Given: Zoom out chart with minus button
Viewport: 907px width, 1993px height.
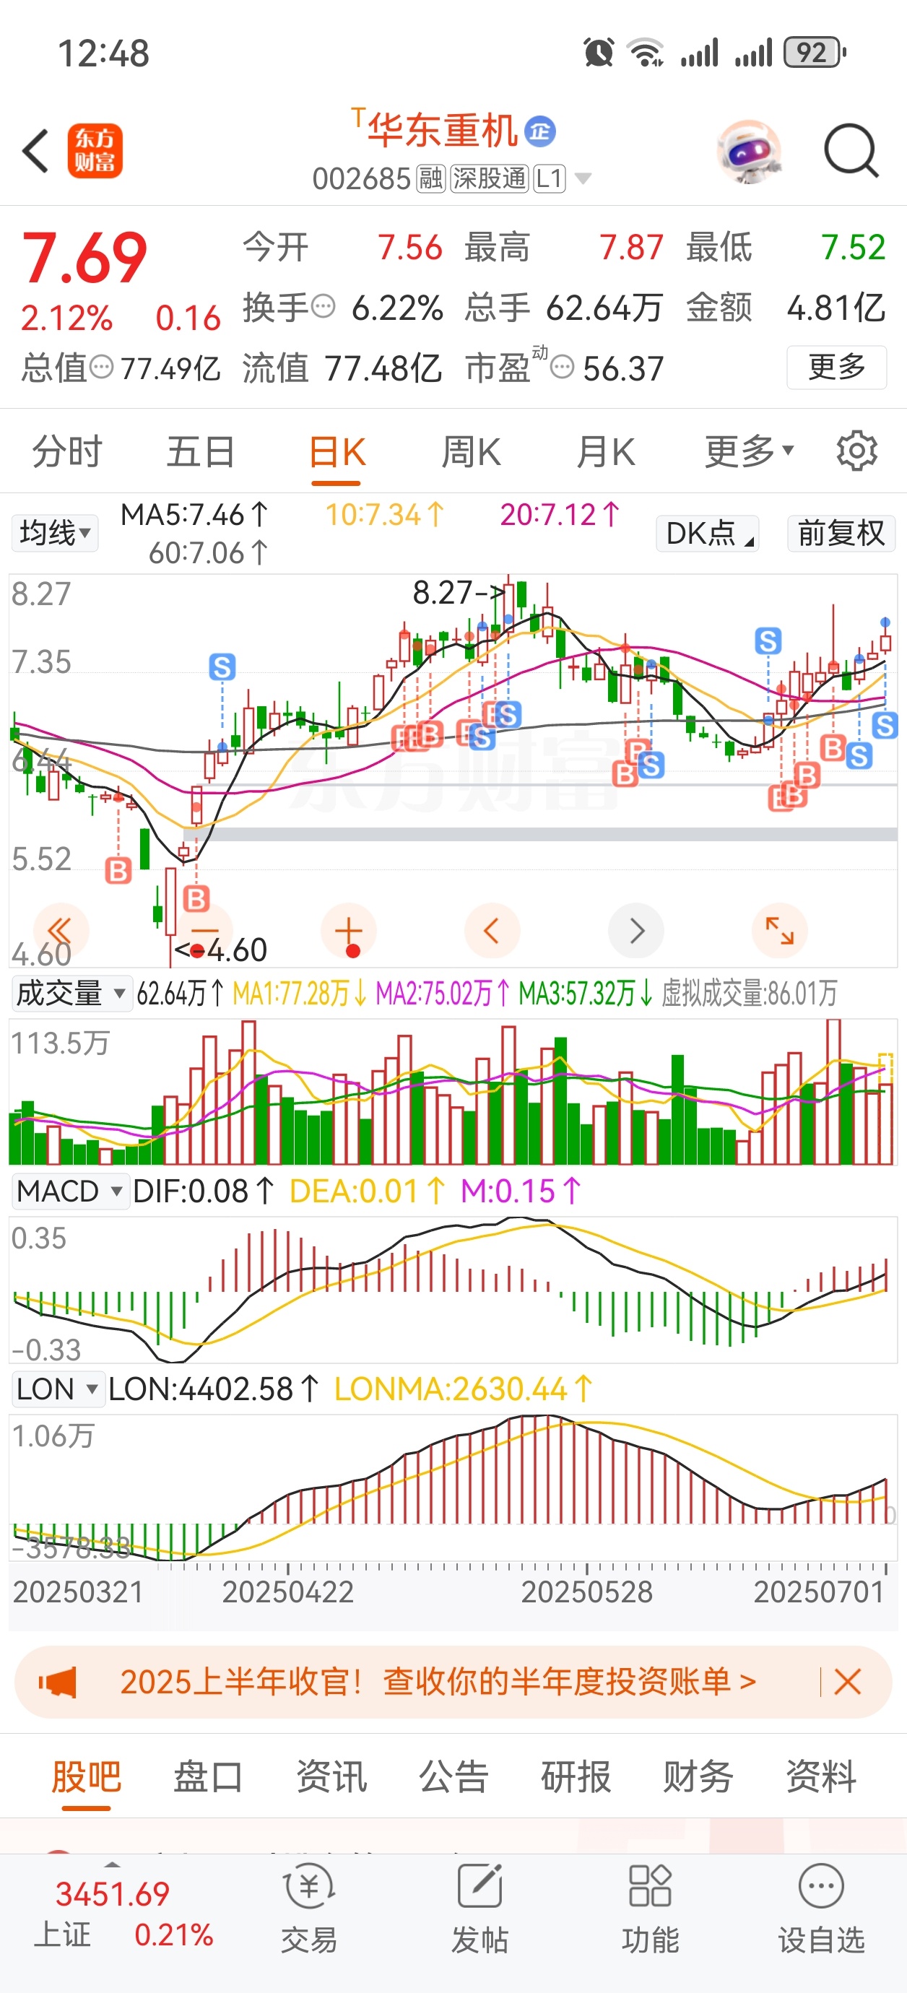Looking at the screenshot, I should [205, 930].
